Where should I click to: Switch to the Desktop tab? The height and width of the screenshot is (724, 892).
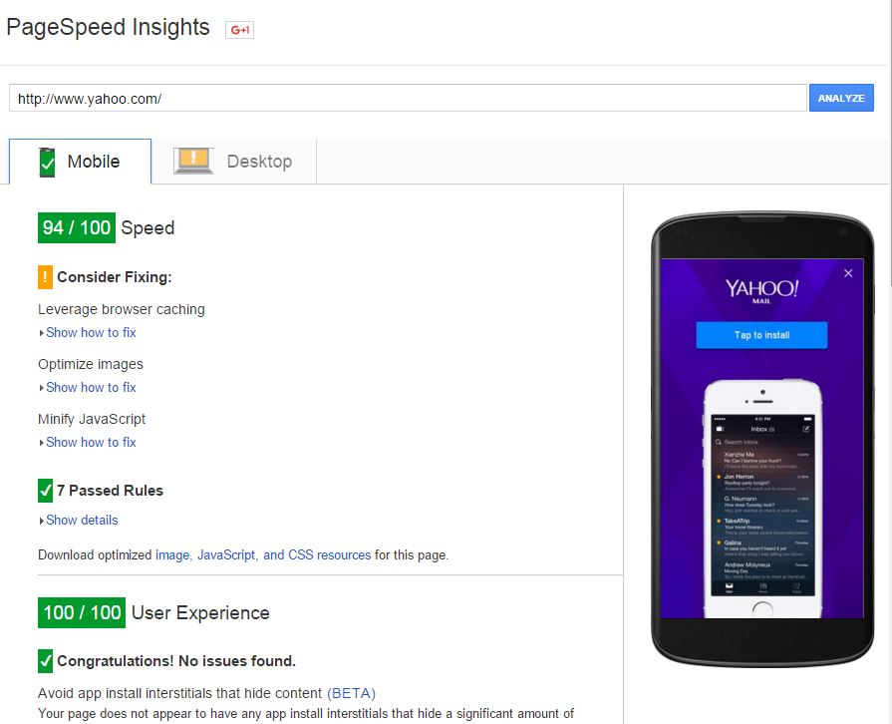234,162
